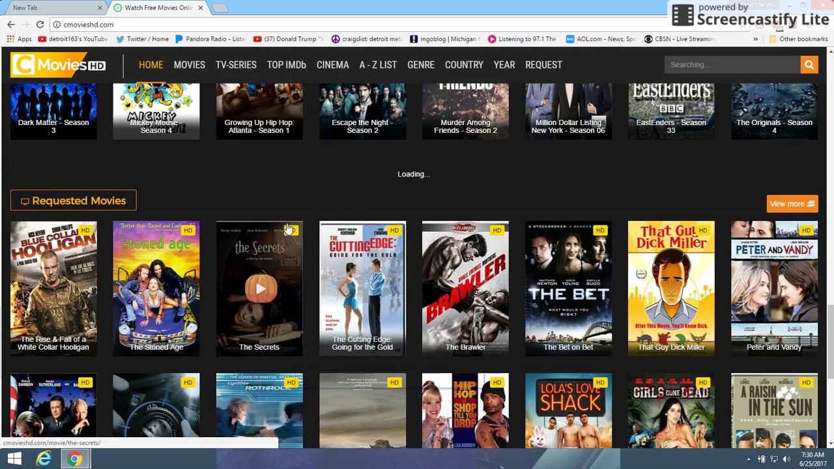Open the Lola's Love Shack poster
The height and width of the screenshot is (469, 834).
tap(568, 410)
